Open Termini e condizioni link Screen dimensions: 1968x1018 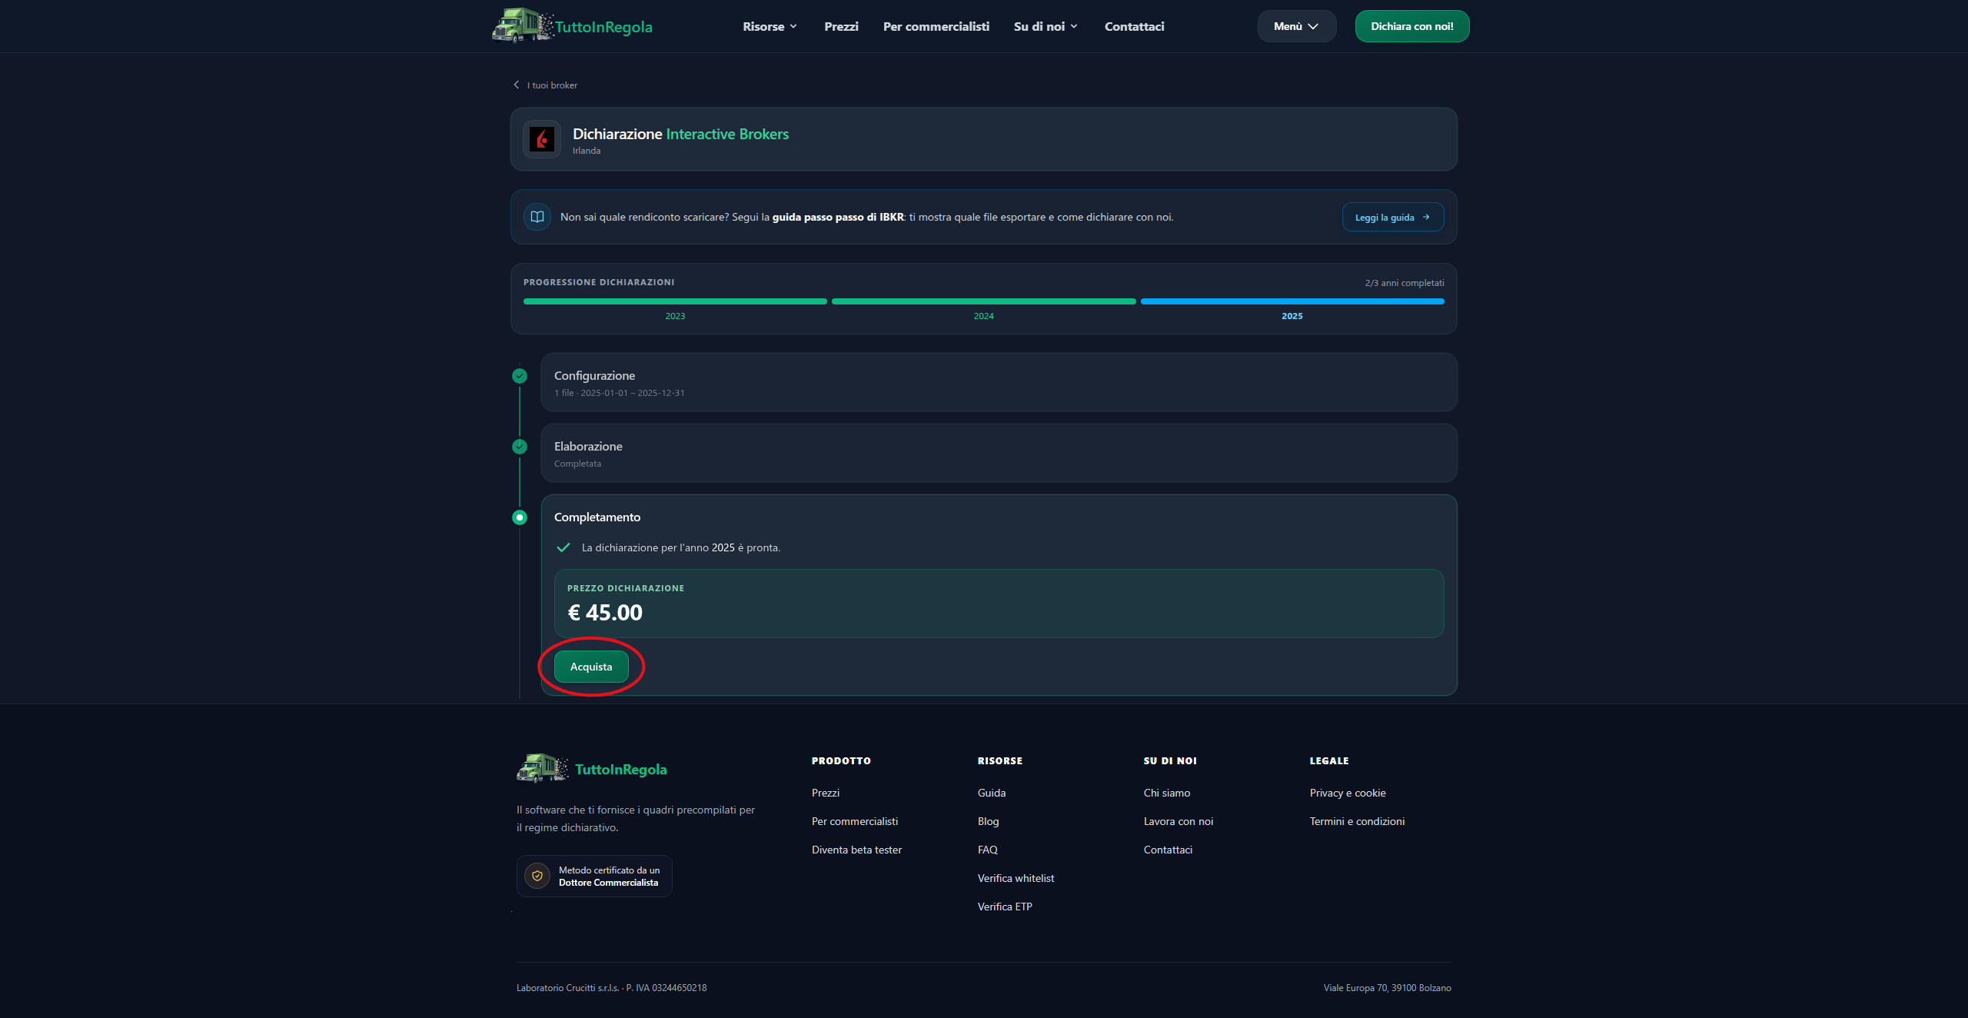tap(1357, 821)
